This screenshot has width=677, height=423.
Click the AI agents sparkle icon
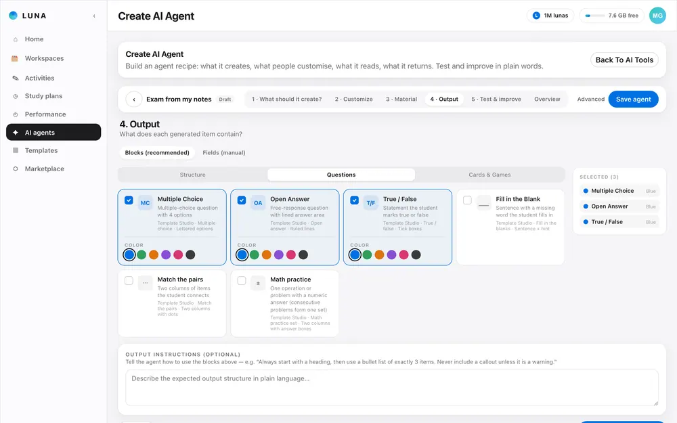16,133
